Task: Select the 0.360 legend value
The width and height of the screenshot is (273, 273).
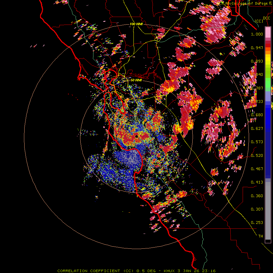Action: 257,196
